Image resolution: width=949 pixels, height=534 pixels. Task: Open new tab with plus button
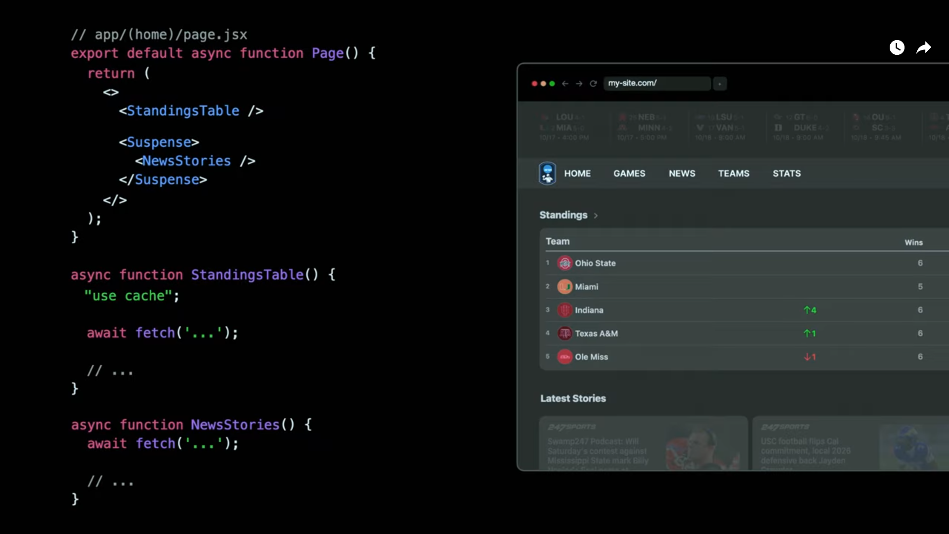(x=720, y=84)
